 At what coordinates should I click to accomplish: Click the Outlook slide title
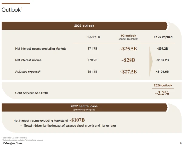coord(12,9)
